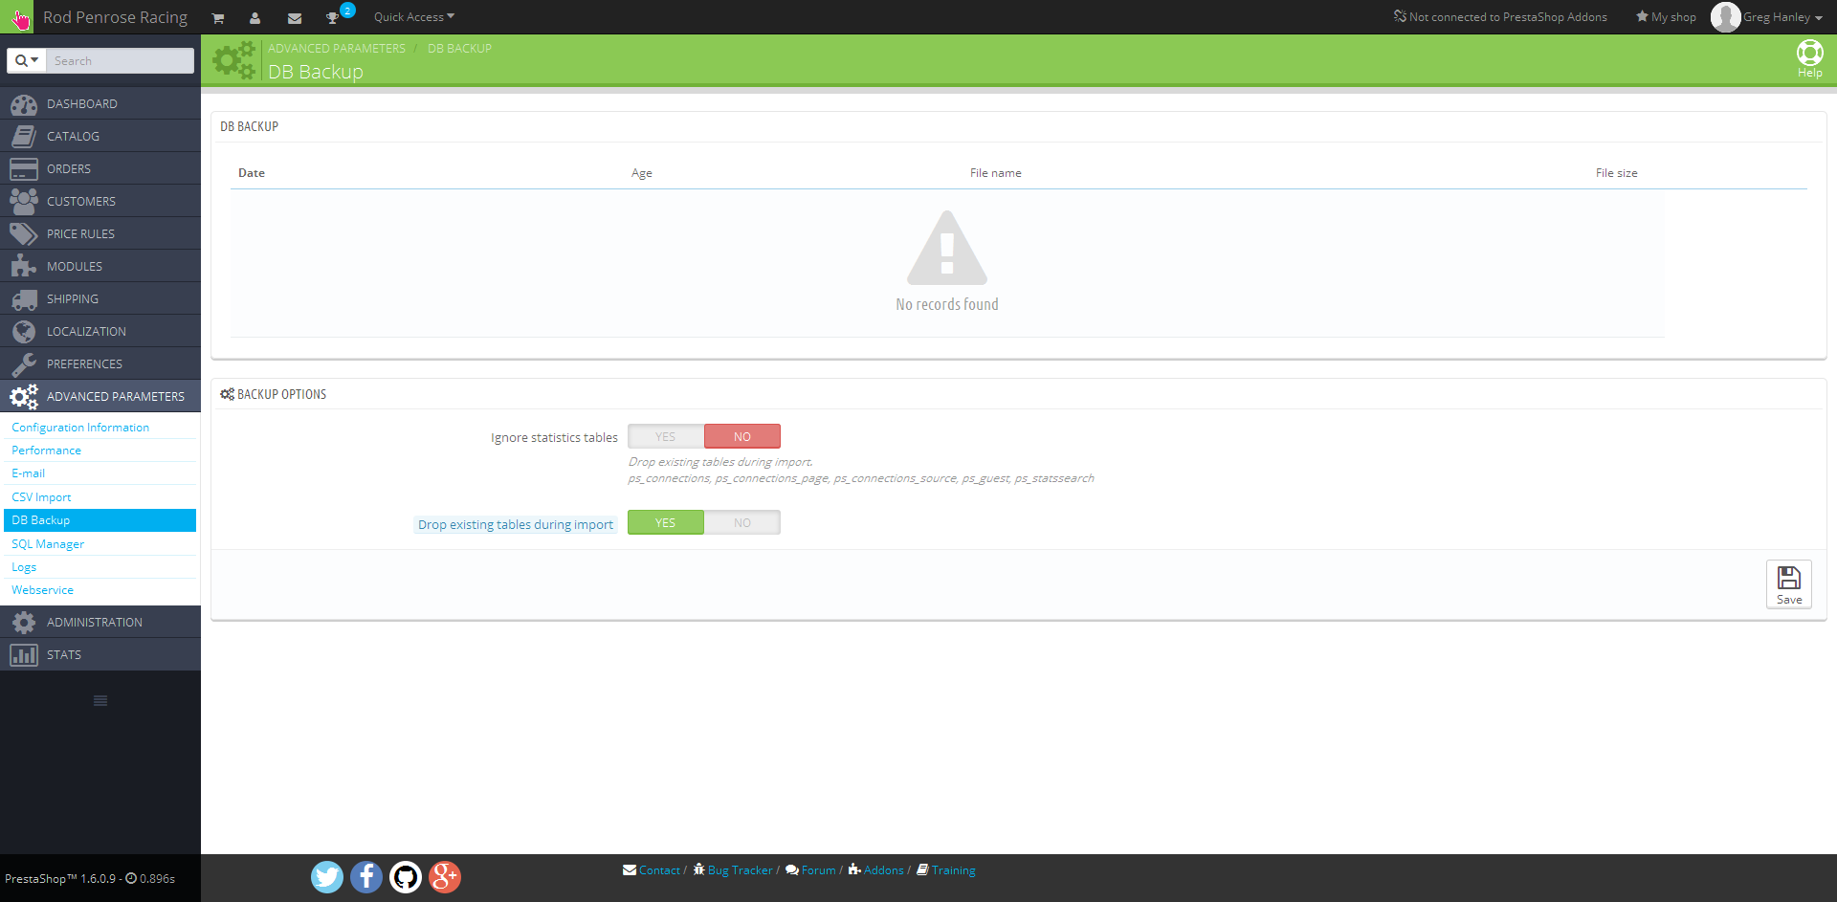Viewport: 1837px width, 902px height.
Task: Click the shopping cart icon in top bar
Action: [218, 18]
